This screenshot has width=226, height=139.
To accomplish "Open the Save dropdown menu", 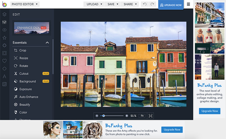I will (113, 4).
